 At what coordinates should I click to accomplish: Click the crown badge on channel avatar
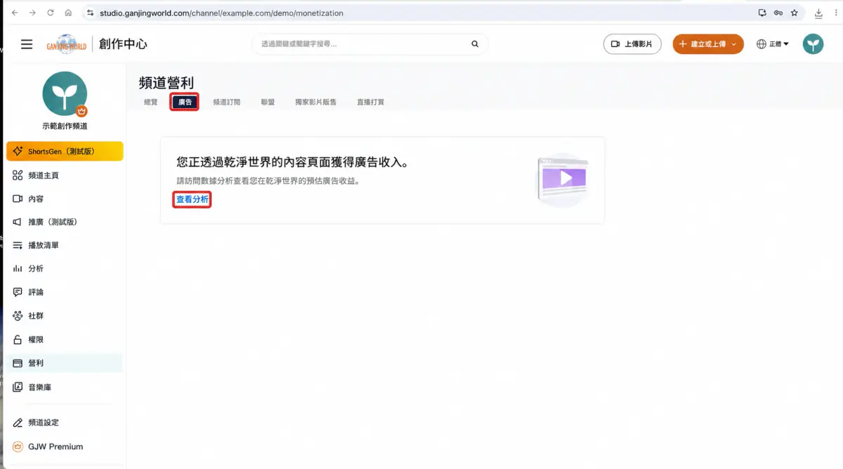(81, 111)
